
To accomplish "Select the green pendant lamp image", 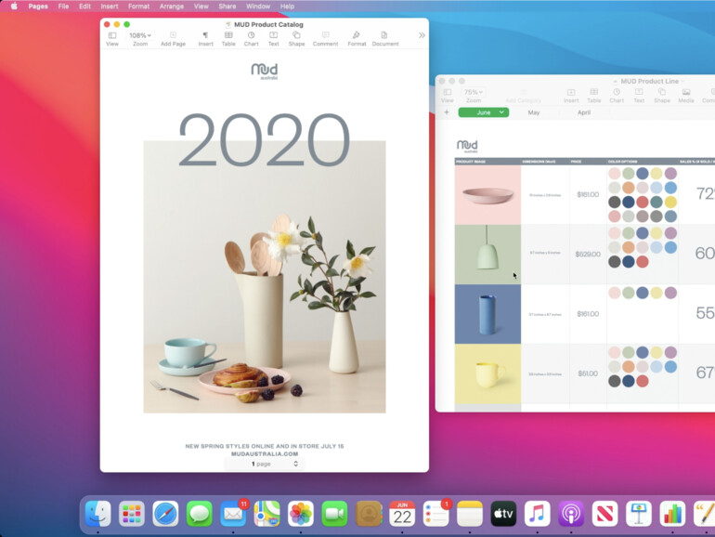I will coord(487,255).
